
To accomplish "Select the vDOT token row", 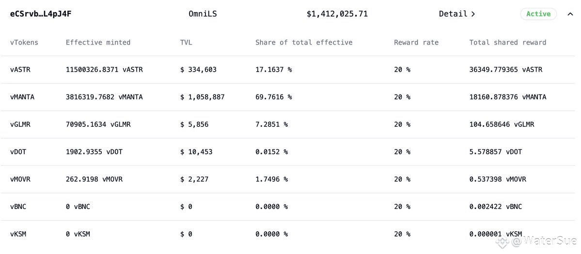I will pos(18,152).
